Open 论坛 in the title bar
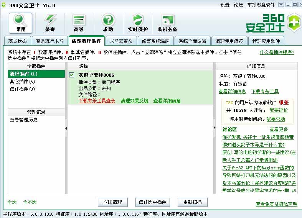 tap(238, 5)
